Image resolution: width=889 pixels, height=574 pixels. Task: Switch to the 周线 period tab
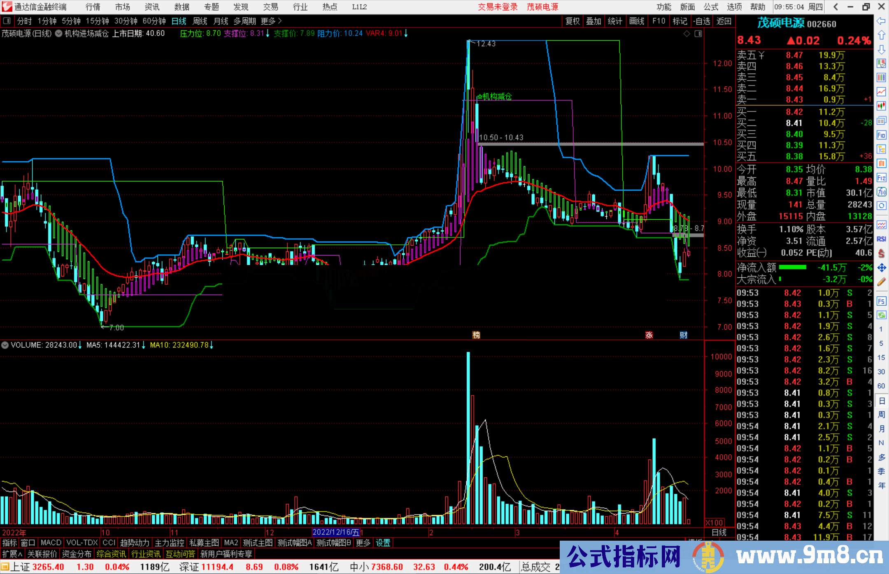coord(200,21)
